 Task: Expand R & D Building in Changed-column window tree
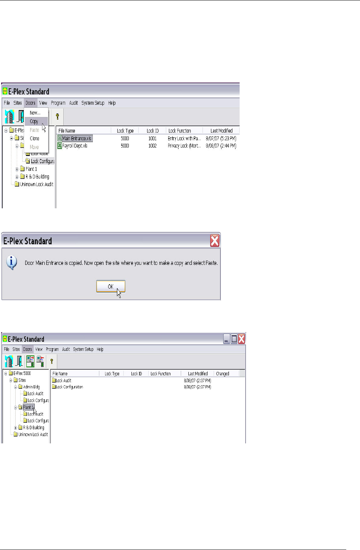pos(16,428)
